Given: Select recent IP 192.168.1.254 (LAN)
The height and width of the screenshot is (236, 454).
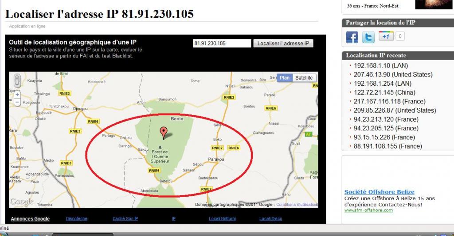Looking at the screenshot, I should pyautogui.click(x=383, y=84).
